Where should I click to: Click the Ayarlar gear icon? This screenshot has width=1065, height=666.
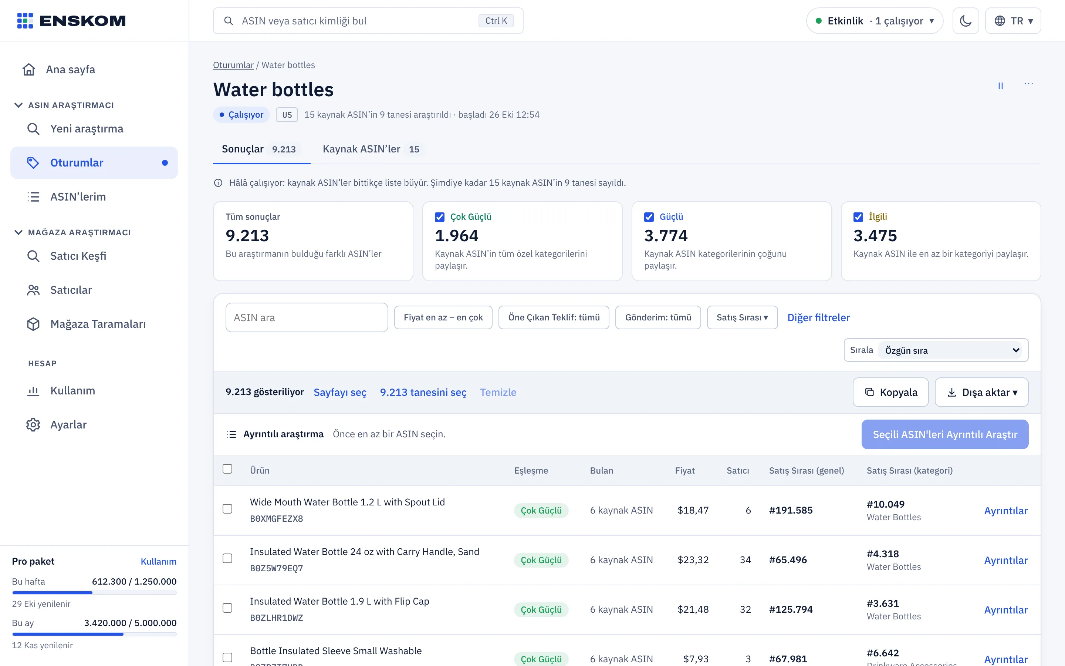(x=33, y=425)
